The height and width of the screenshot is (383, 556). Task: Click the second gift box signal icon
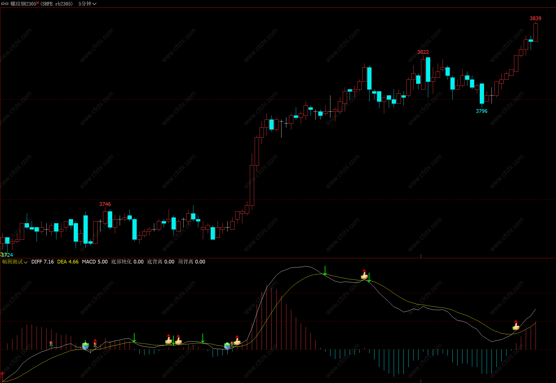coord(227,345)
